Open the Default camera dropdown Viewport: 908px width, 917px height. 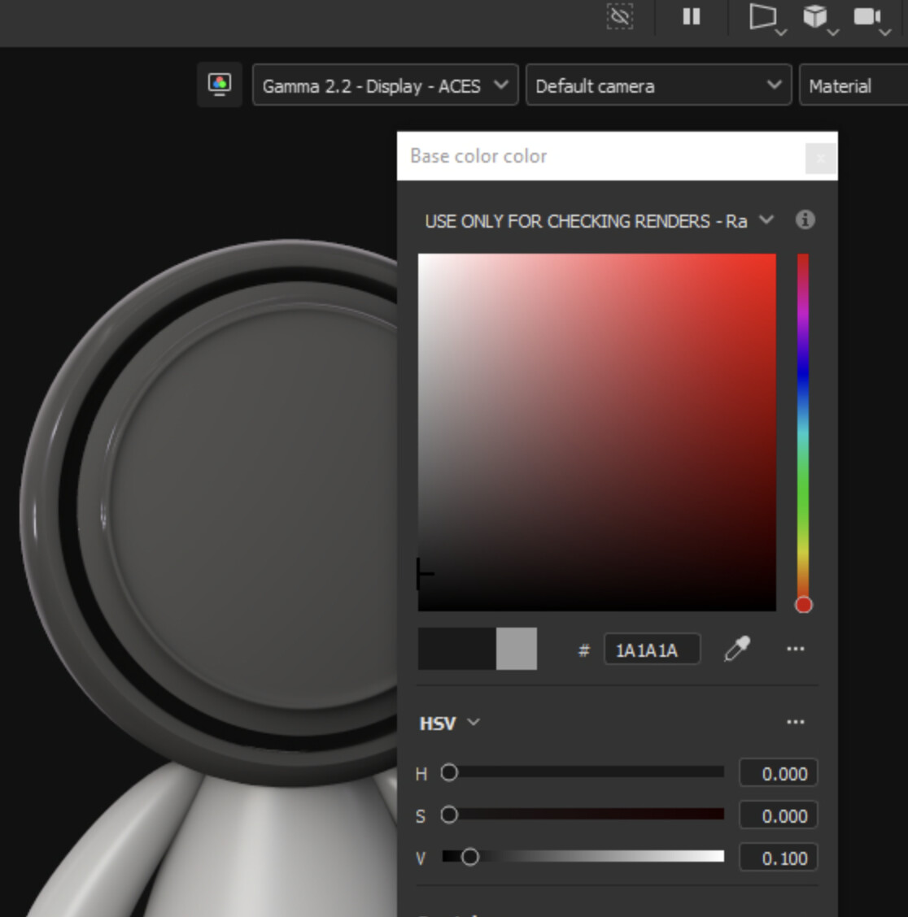pyautogui.click(x=658, y=85)
